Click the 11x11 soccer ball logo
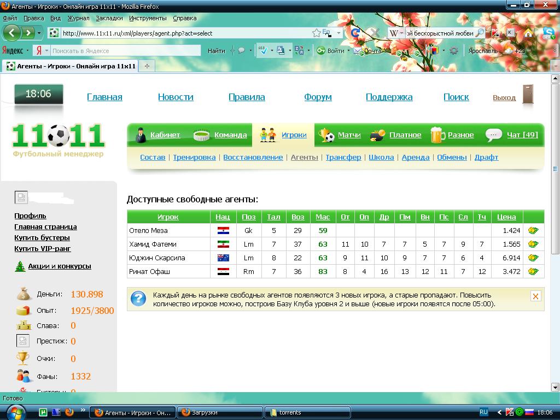Image resolution: width=560 pixels, height=420 pixels. (x=58, y=135)
